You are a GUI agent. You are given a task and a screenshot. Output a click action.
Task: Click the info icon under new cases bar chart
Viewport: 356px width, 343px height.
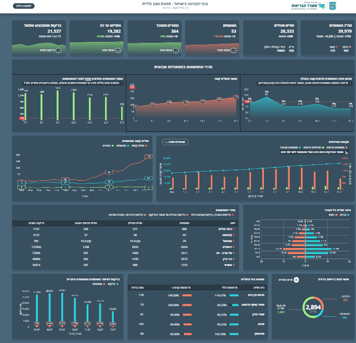pyautogui.click(x=122, y=83)
